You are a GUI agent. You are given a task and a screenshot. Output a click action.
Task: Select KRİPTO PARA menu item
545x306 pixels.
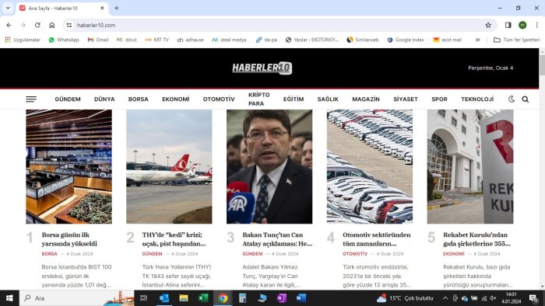pyautogui.click(x=259, y=99)
